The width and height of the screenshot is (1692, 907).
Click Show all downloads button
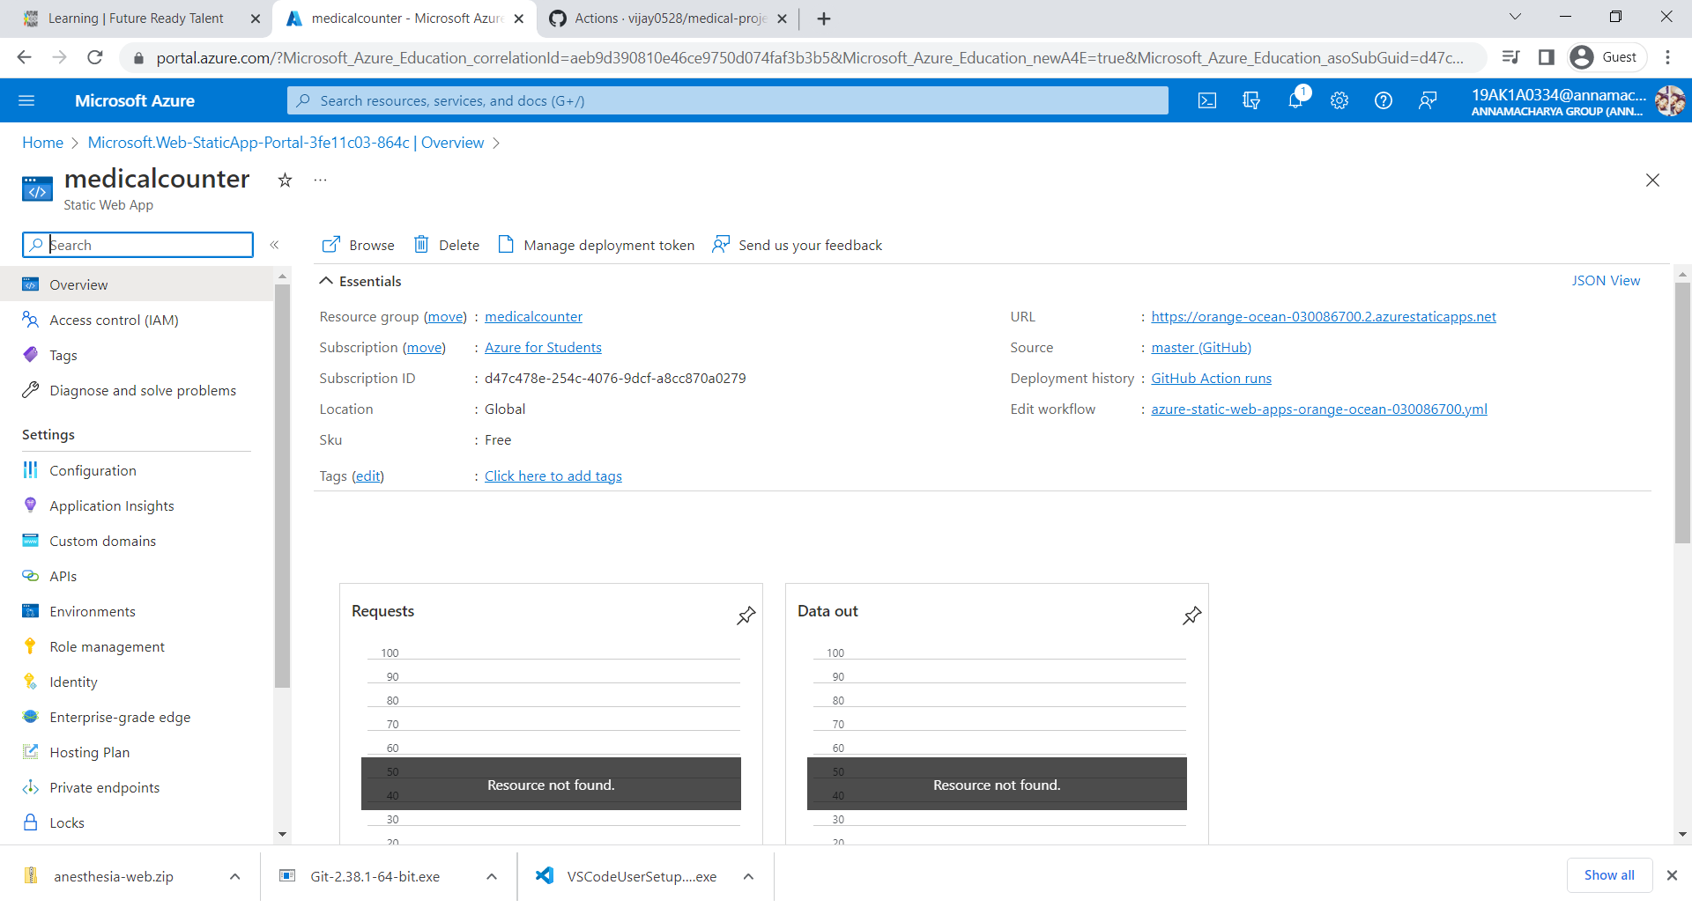point(1608,875)
